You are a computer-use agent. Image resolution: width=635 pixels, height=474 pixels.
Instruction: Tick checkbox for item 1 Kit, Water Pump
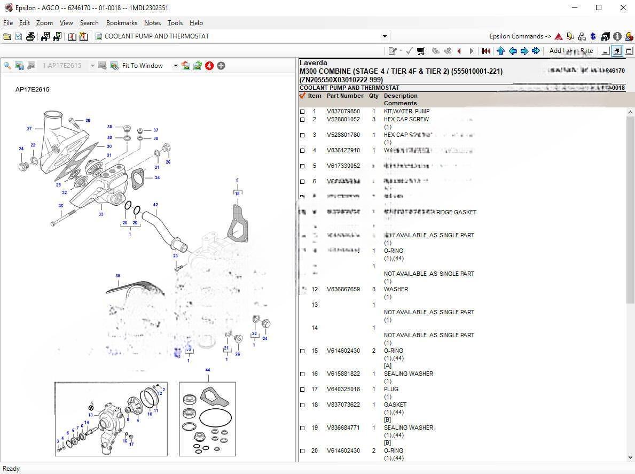(x=303, y=112)
